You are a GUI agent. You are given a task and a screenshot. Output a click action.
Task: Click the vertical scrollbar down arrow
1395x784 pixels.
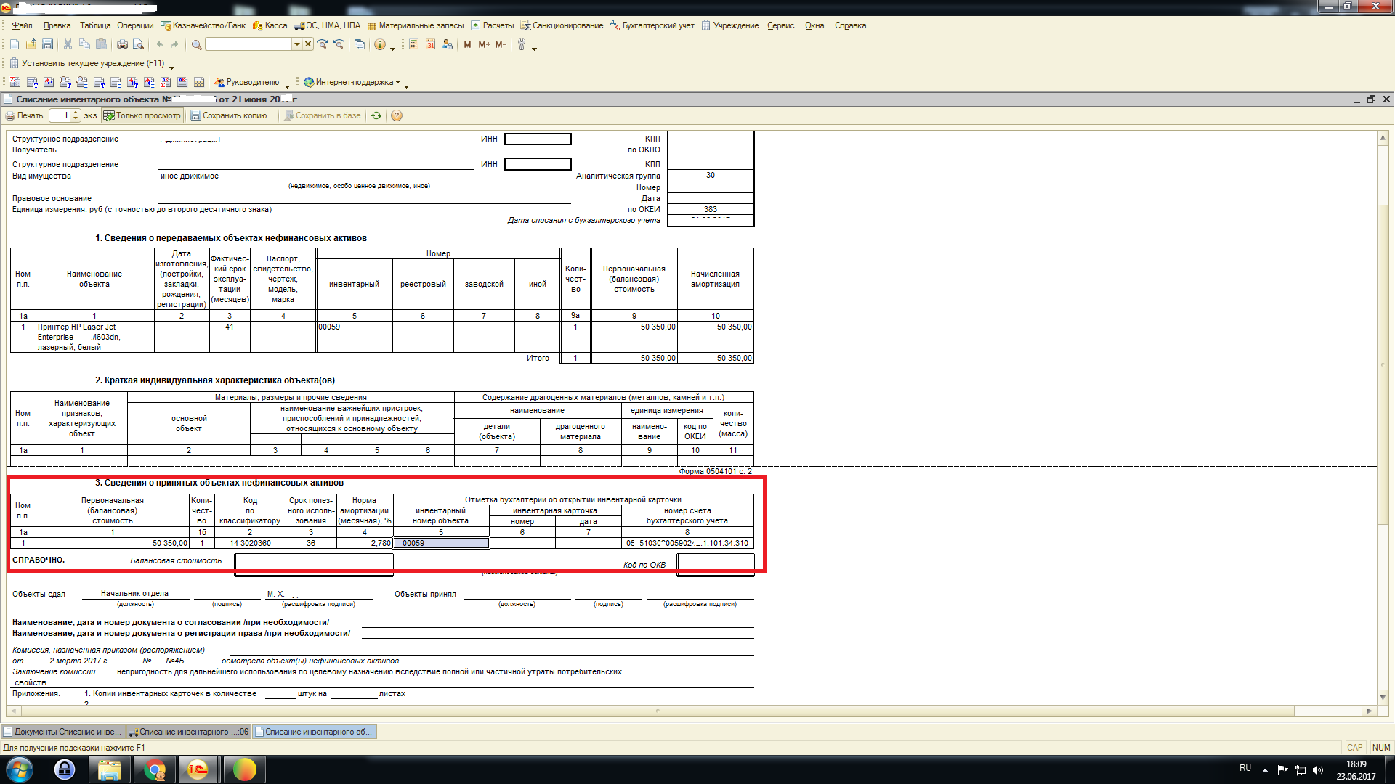pyautogui.click(x=1383, y=698)
